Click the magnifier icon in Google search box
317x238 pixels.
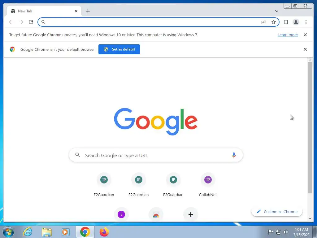click(x=77, y=155)
